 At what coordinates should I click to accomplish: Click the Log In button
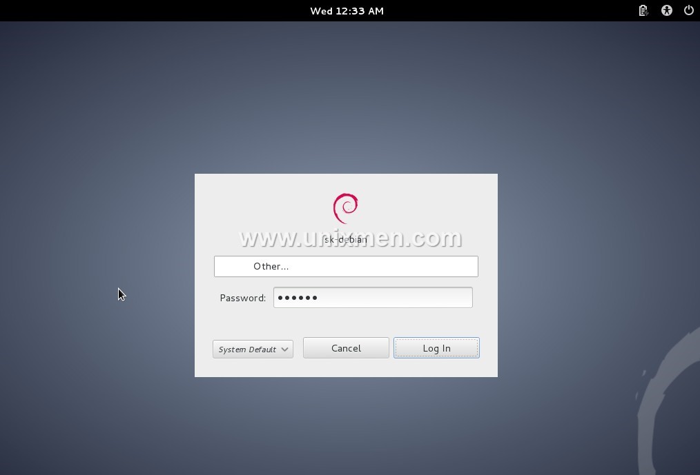pyautogui.click(x=436, y=348)
